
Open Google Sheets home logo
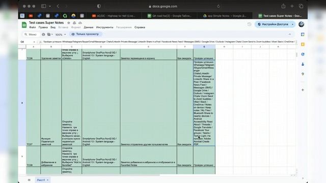point(24,25)
